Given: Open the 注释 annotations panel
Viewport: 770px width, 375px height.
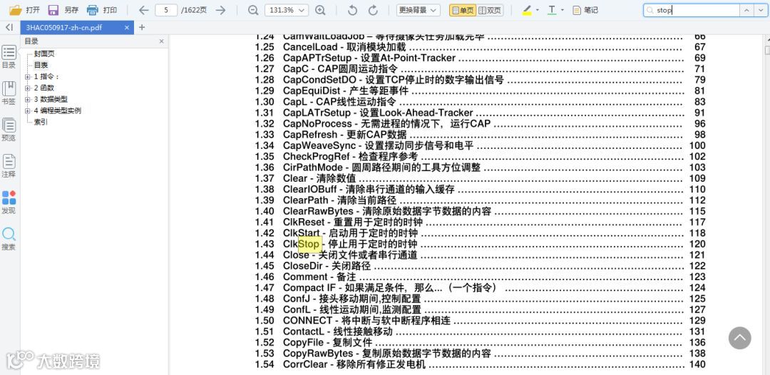Looking at the screenshot, I should 9,166.
